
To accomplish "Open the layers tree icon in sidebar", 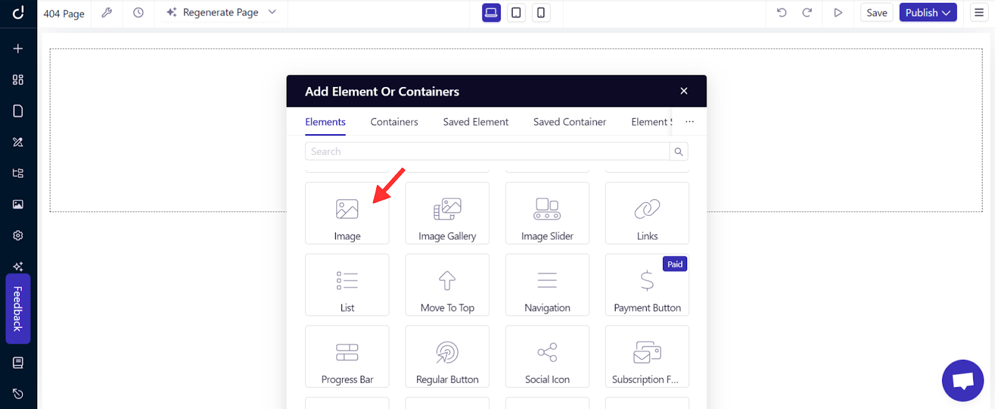I will point(18,173).
